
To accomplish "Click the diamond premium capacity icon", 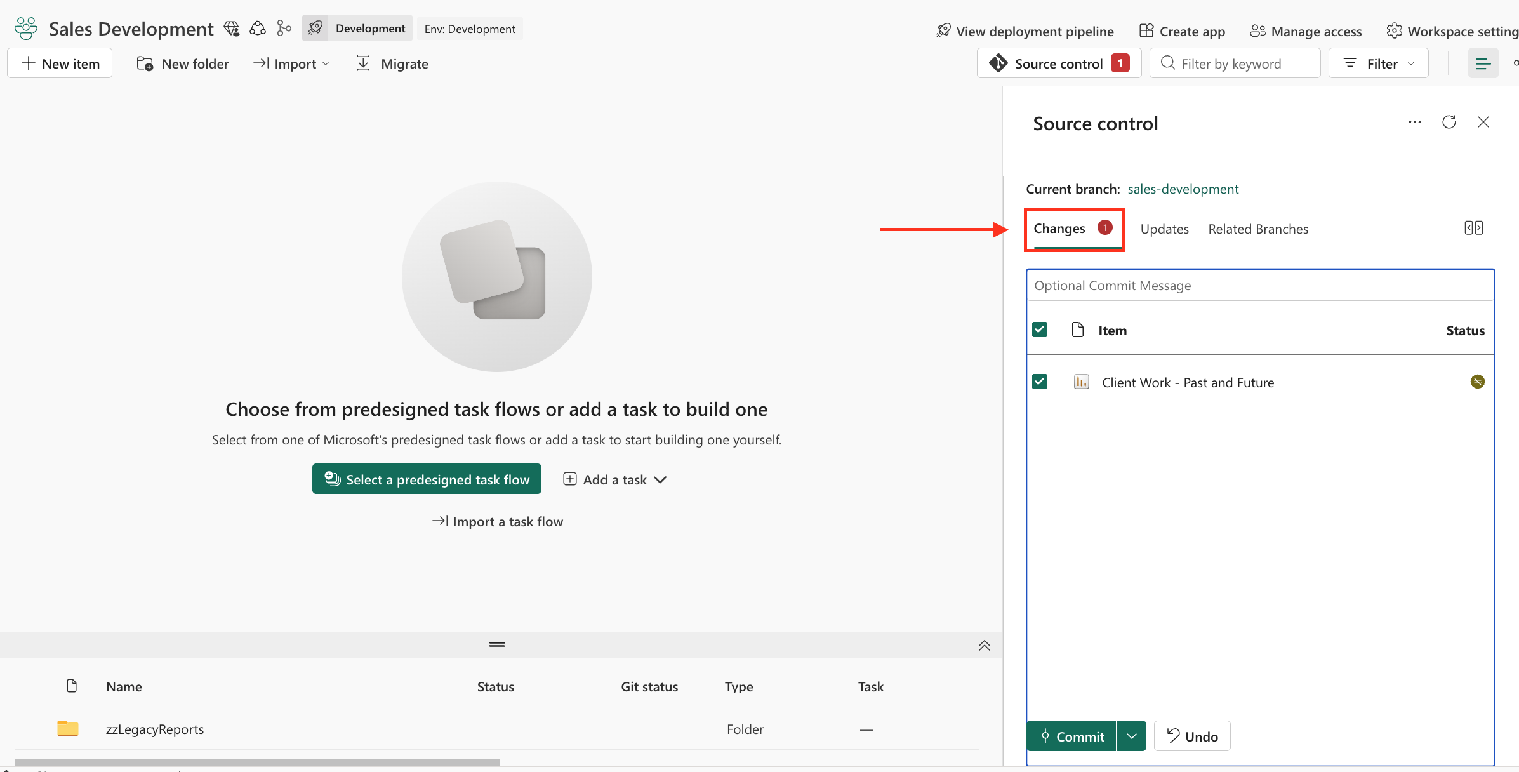I will pos(232,29).
